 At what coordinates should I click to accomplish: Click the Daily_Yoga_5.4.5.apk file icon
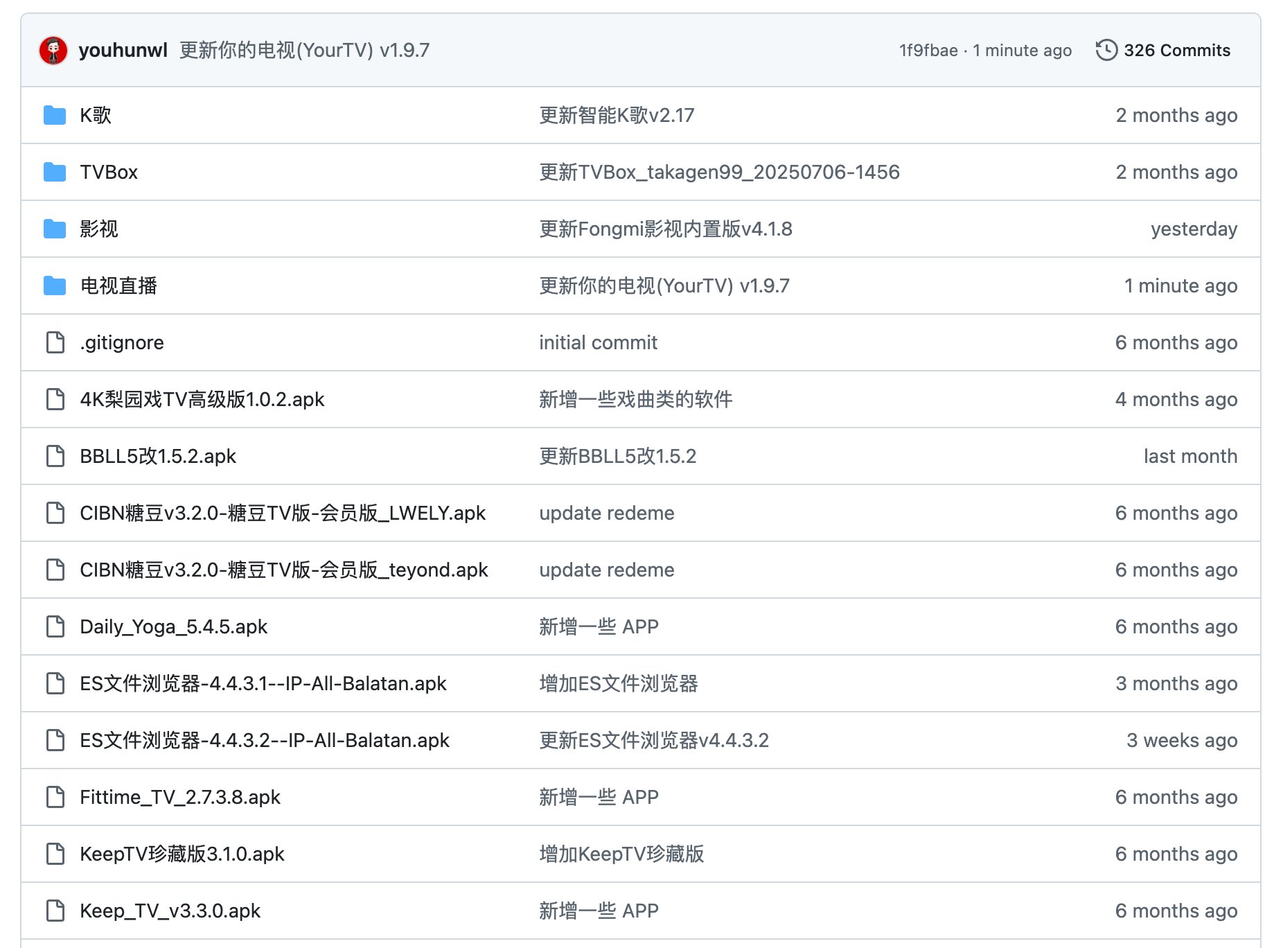[55, 626]
